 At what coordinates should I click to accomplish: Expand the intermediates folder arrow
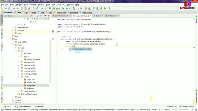tap(13, 27)
